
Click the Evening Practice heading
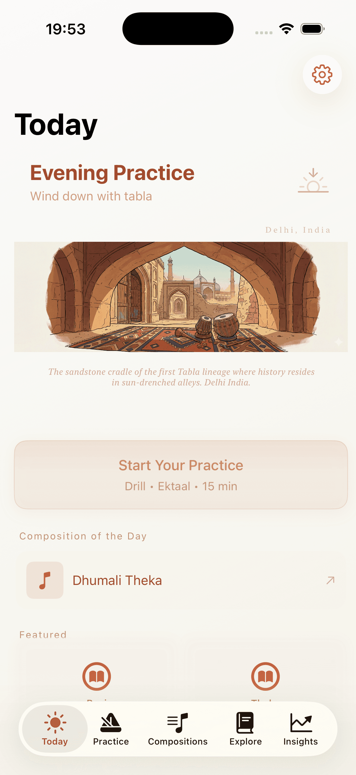click(x=112, y=172)
